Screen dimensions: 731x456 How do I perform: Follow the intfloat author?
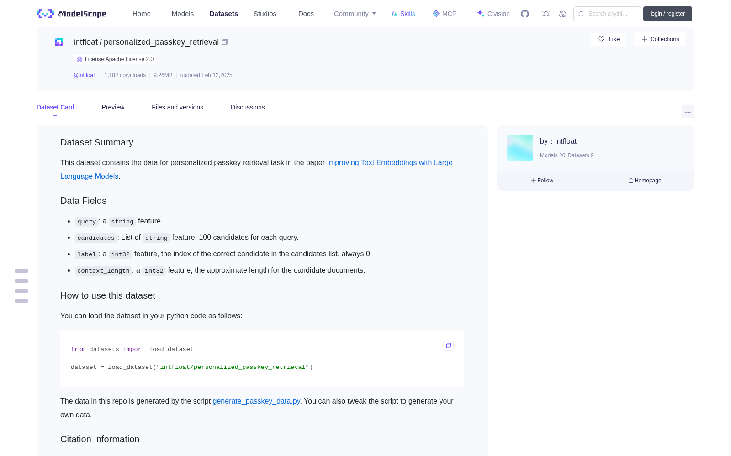tap(542, 181)
